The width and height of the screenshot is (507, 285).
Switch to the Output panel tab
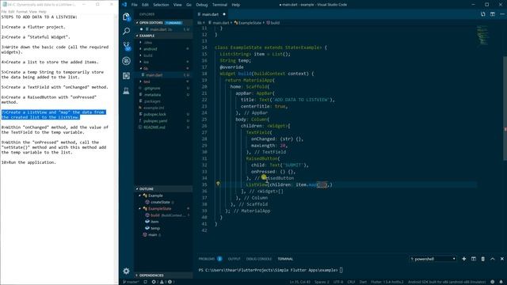[234, 259]
